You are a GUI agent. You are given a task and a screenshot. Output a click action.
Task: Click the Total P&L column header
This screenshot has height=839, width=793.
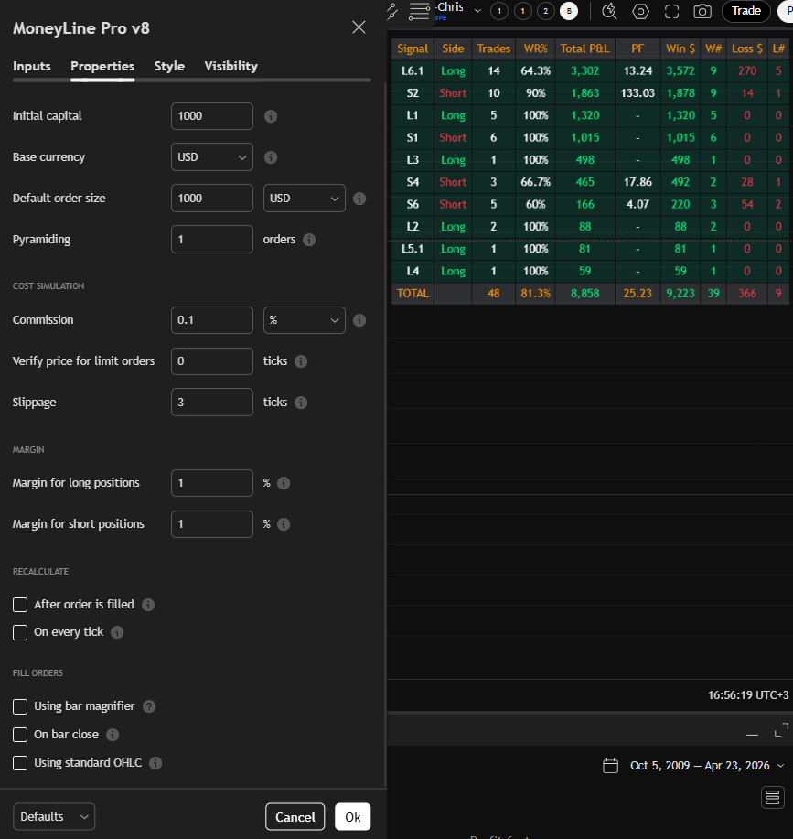click(x=585, y=48)
